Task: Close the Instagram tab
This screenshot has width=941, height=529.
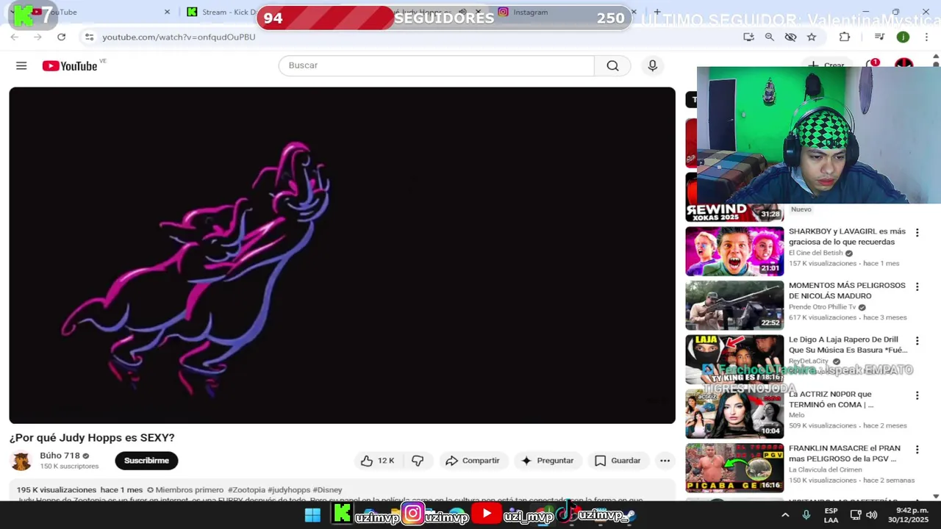Action: click(x=633, y=12)
